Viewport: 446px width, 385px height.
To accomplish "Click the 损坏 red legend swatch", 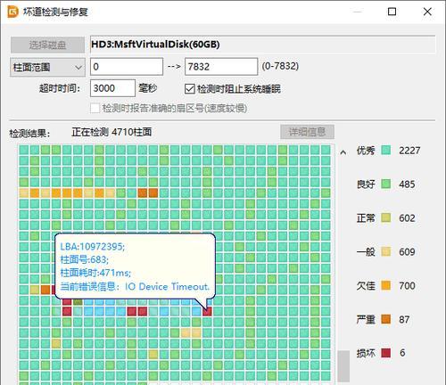I will [386, 353].
